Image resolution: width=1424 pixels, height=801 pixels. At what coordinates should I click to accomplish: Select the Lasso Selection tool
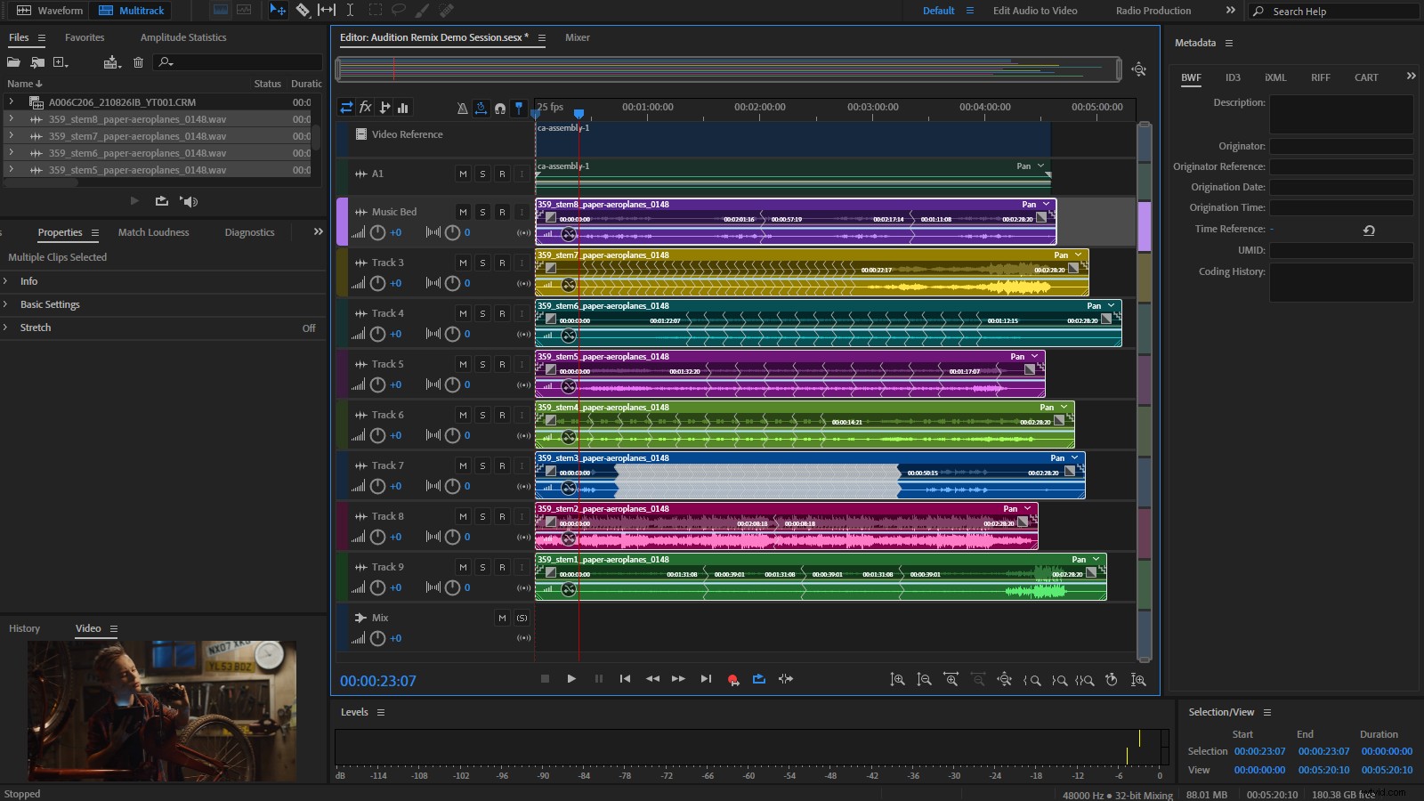point(399,10)
